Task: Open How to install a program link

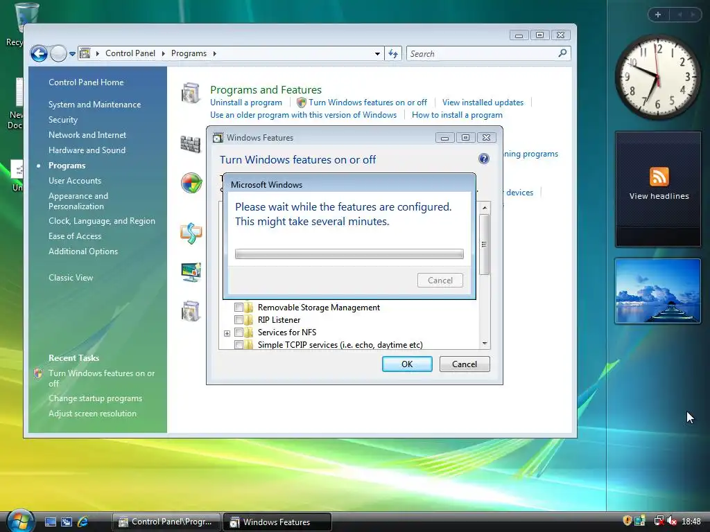Action: pyautogui.click(x=457, y=115)
